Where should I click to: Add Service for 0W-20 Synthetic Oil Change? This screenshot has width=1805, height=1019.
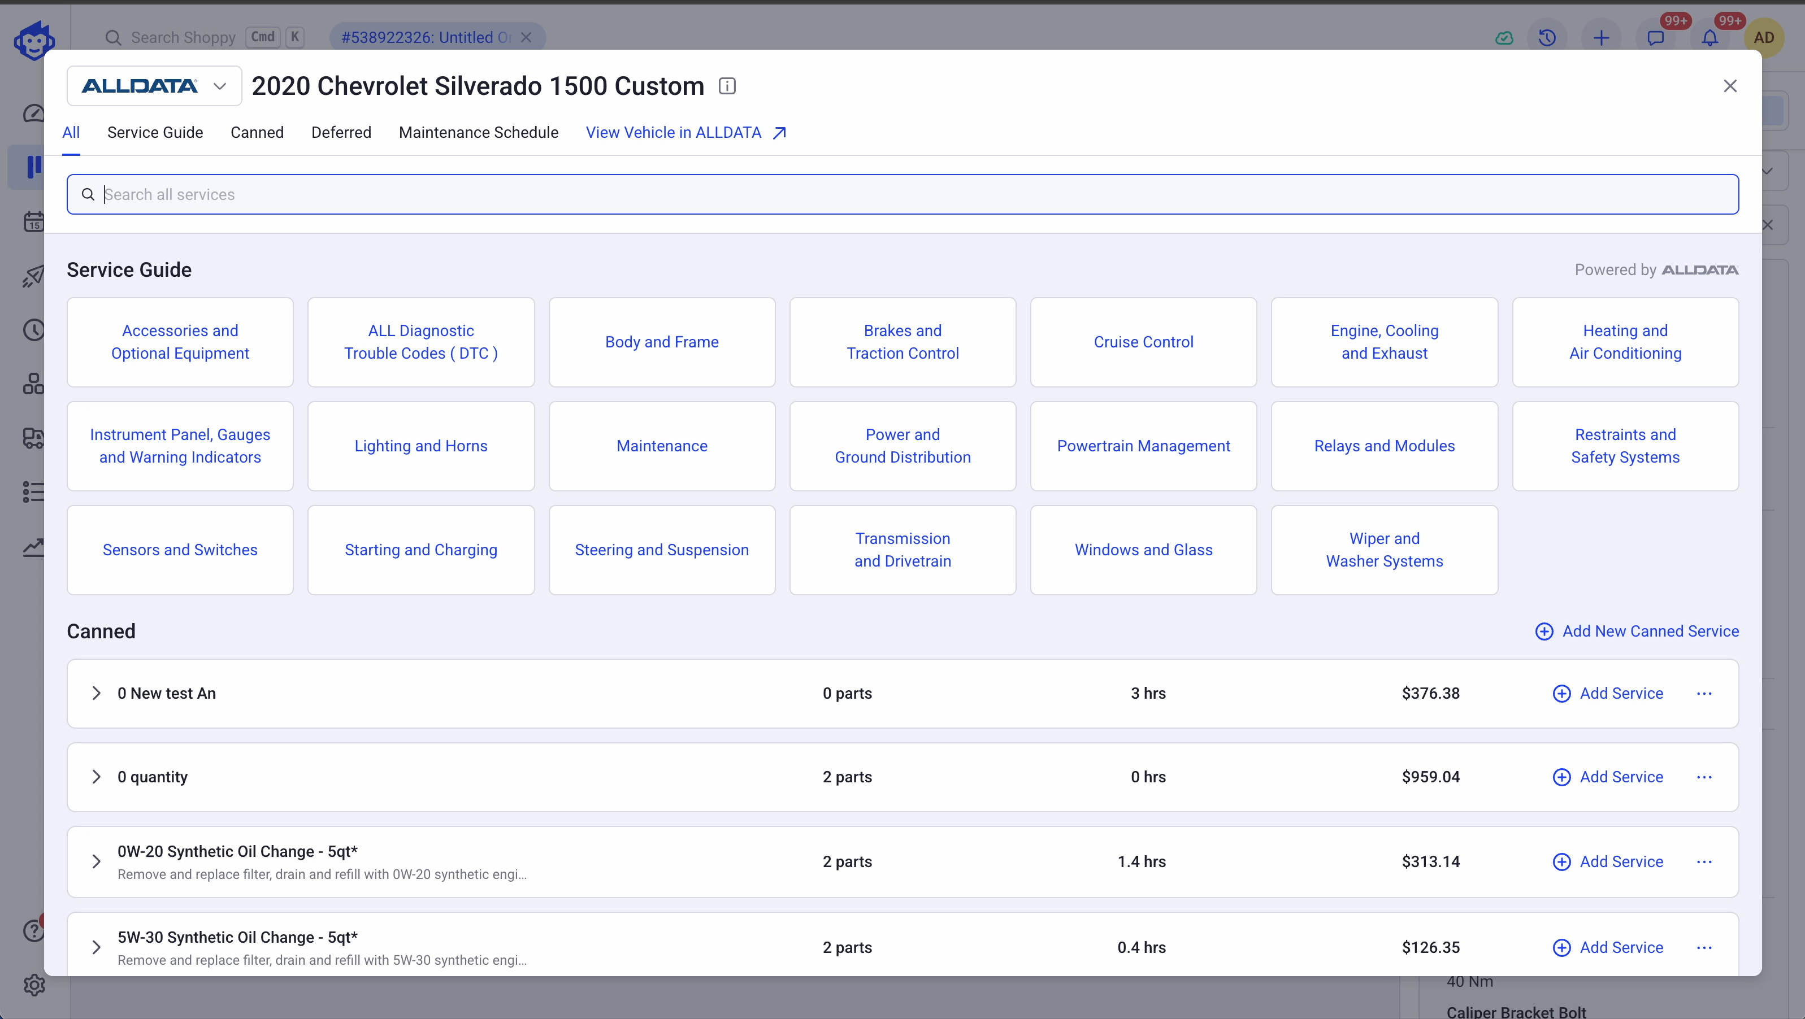1608,862
